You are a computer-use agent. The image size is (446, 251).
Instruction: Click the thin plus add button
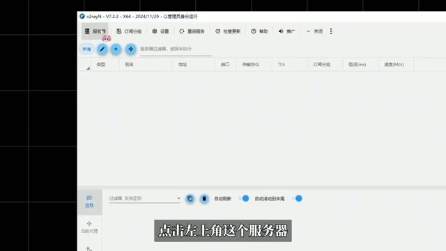(116, 50)
